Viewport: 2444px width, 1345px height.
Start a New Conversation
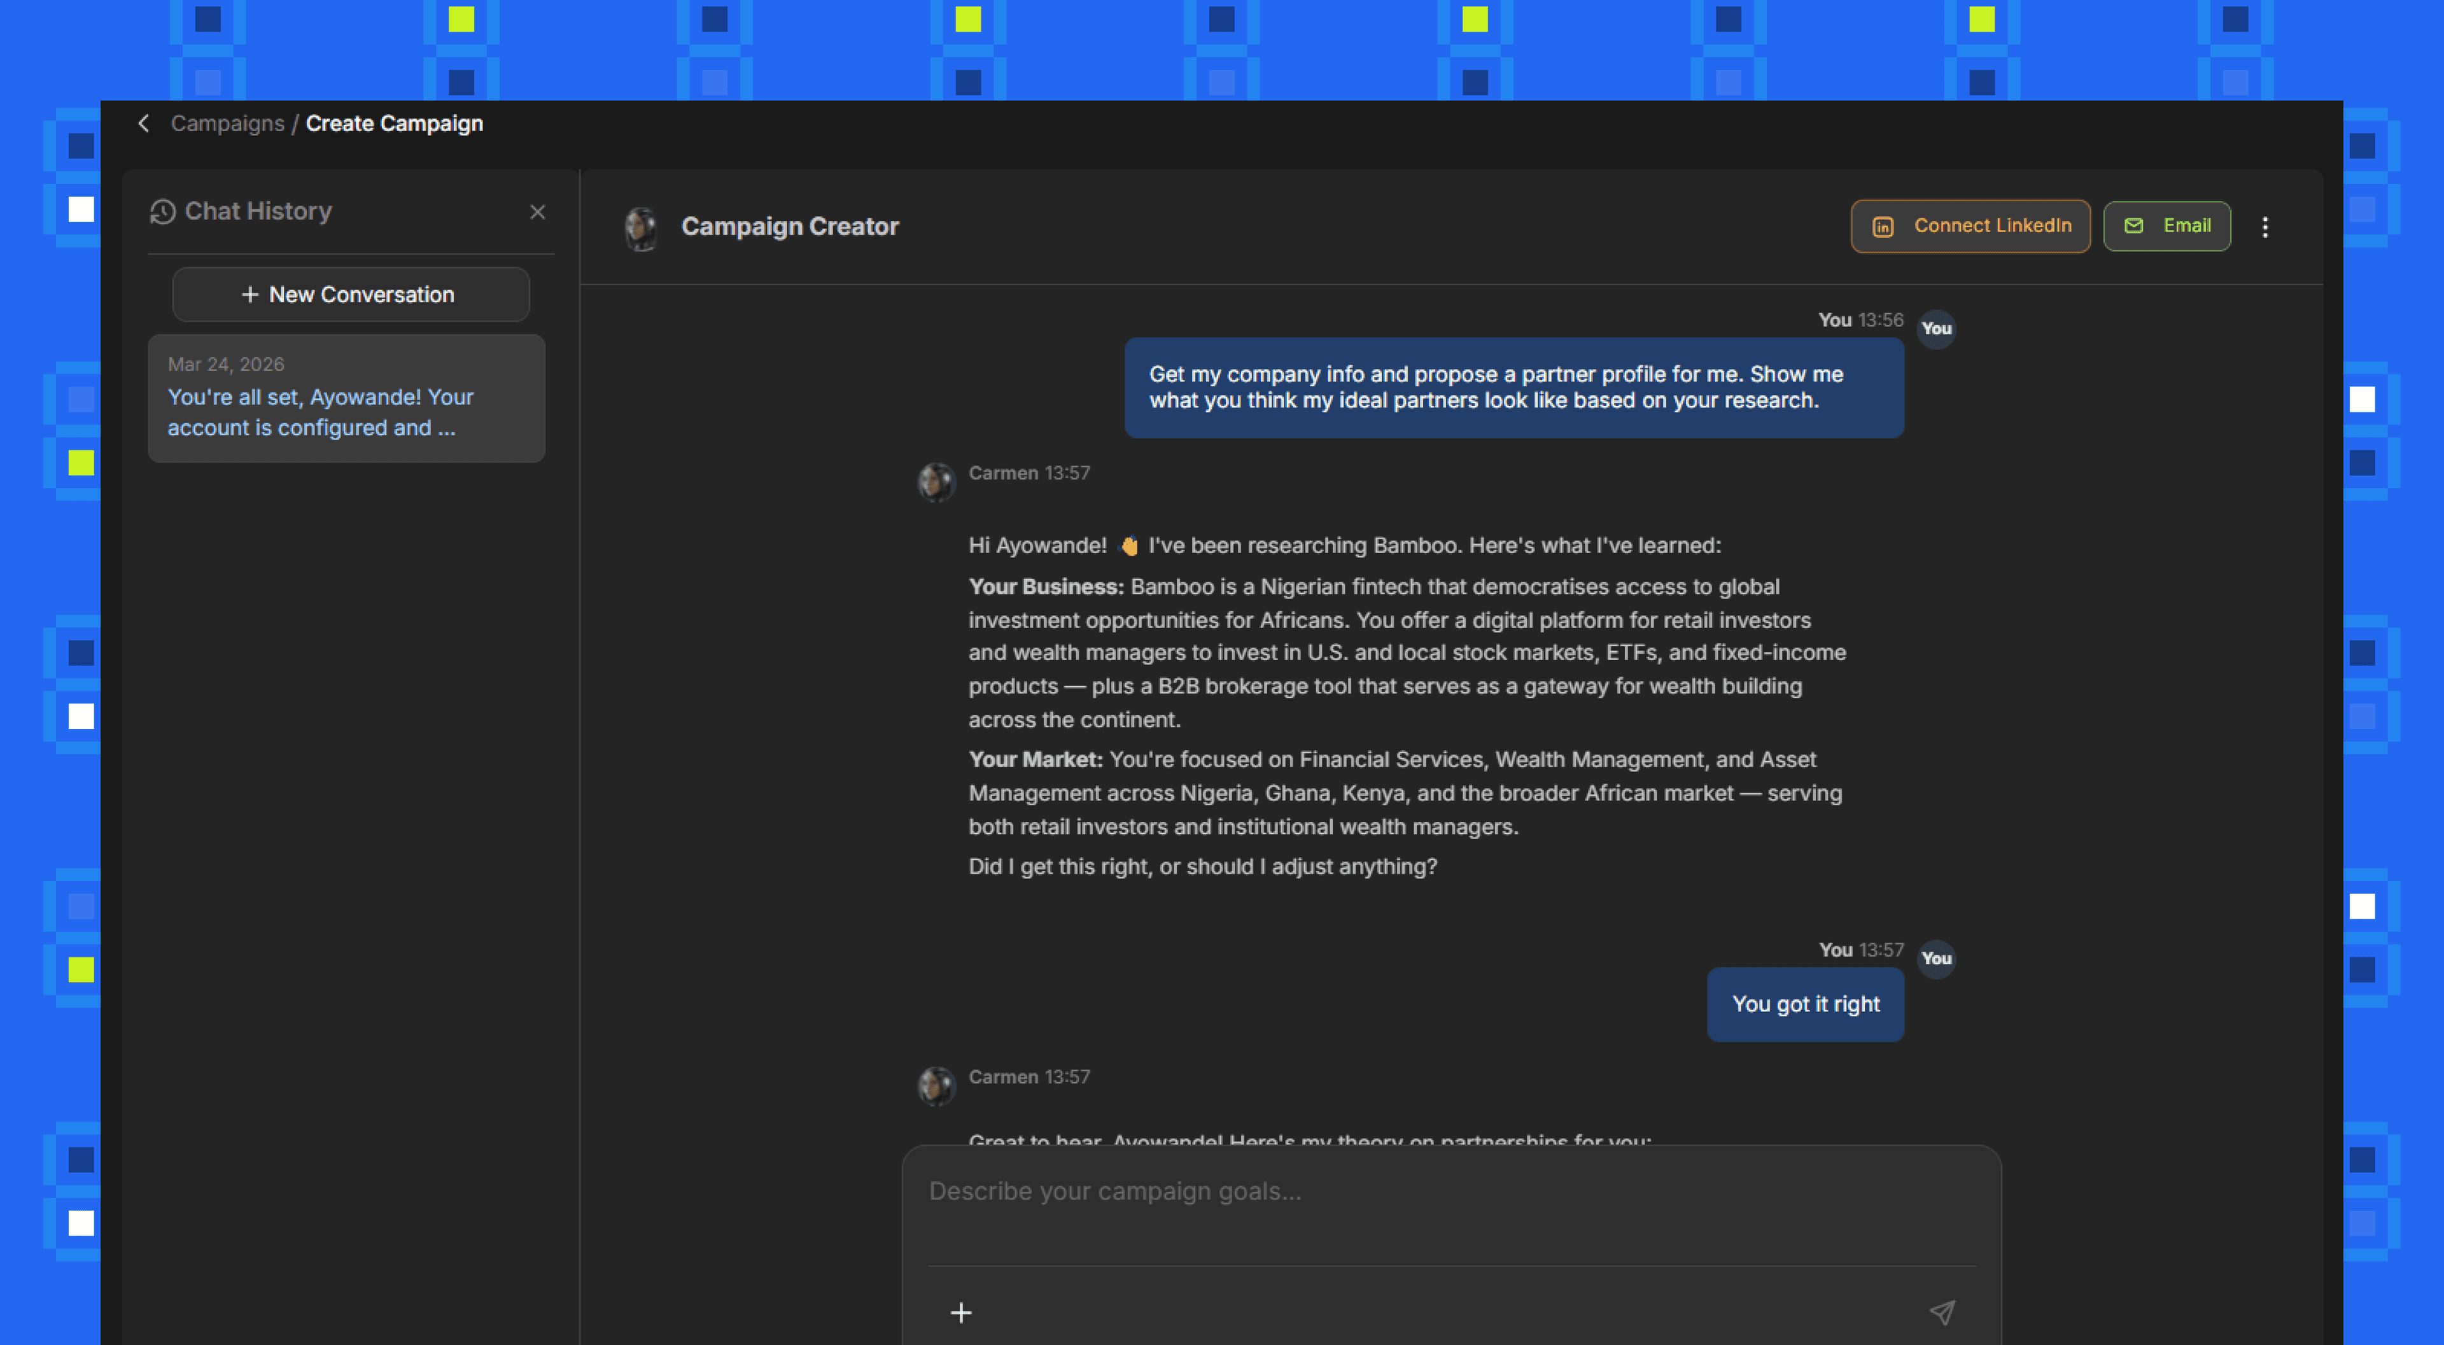(x=350, y=294)
